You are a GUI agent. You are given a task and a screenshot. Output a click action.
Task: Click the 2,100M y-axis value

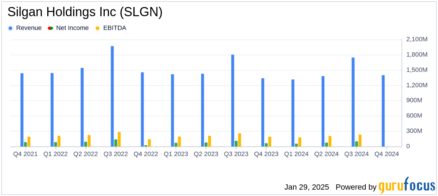coord(417,39)
